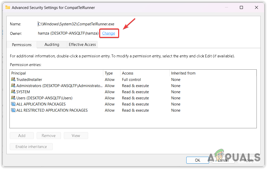Sort by the Principal column header
The width and height of the screenshot is (267, 169).
56,73
